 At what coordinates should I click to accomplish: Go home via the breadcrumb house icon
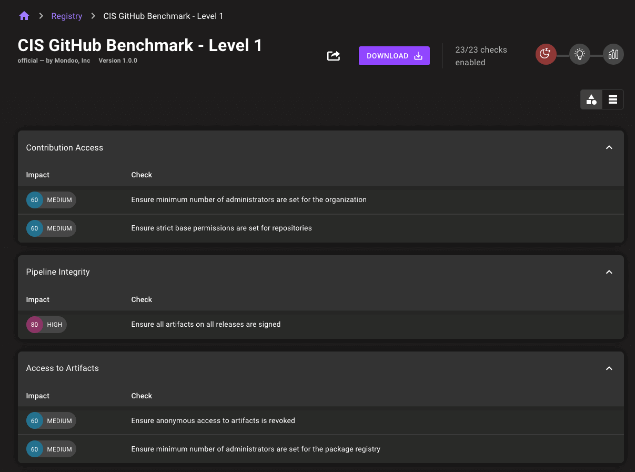(24, 16)
